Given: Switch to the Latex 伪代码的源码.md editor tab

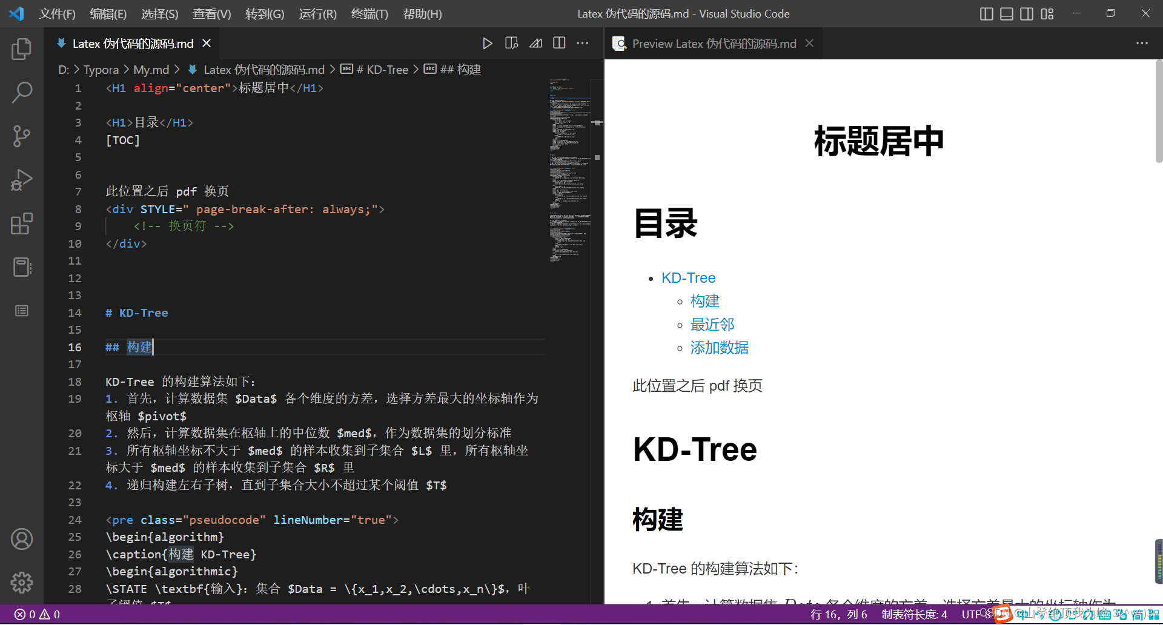Looking at the screenshot, I should click(133, 44).
